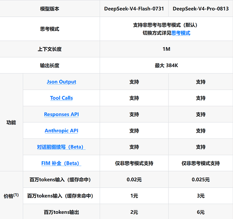The image size is (233, 219).
Task: Click 百万tokens输入（缓存命中）label
Action: point(60,180)
